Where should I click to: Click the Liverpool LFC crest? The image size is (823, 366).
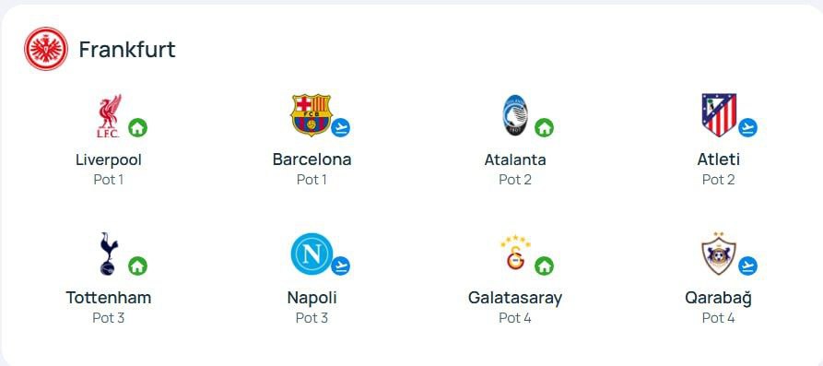point(109,115)
